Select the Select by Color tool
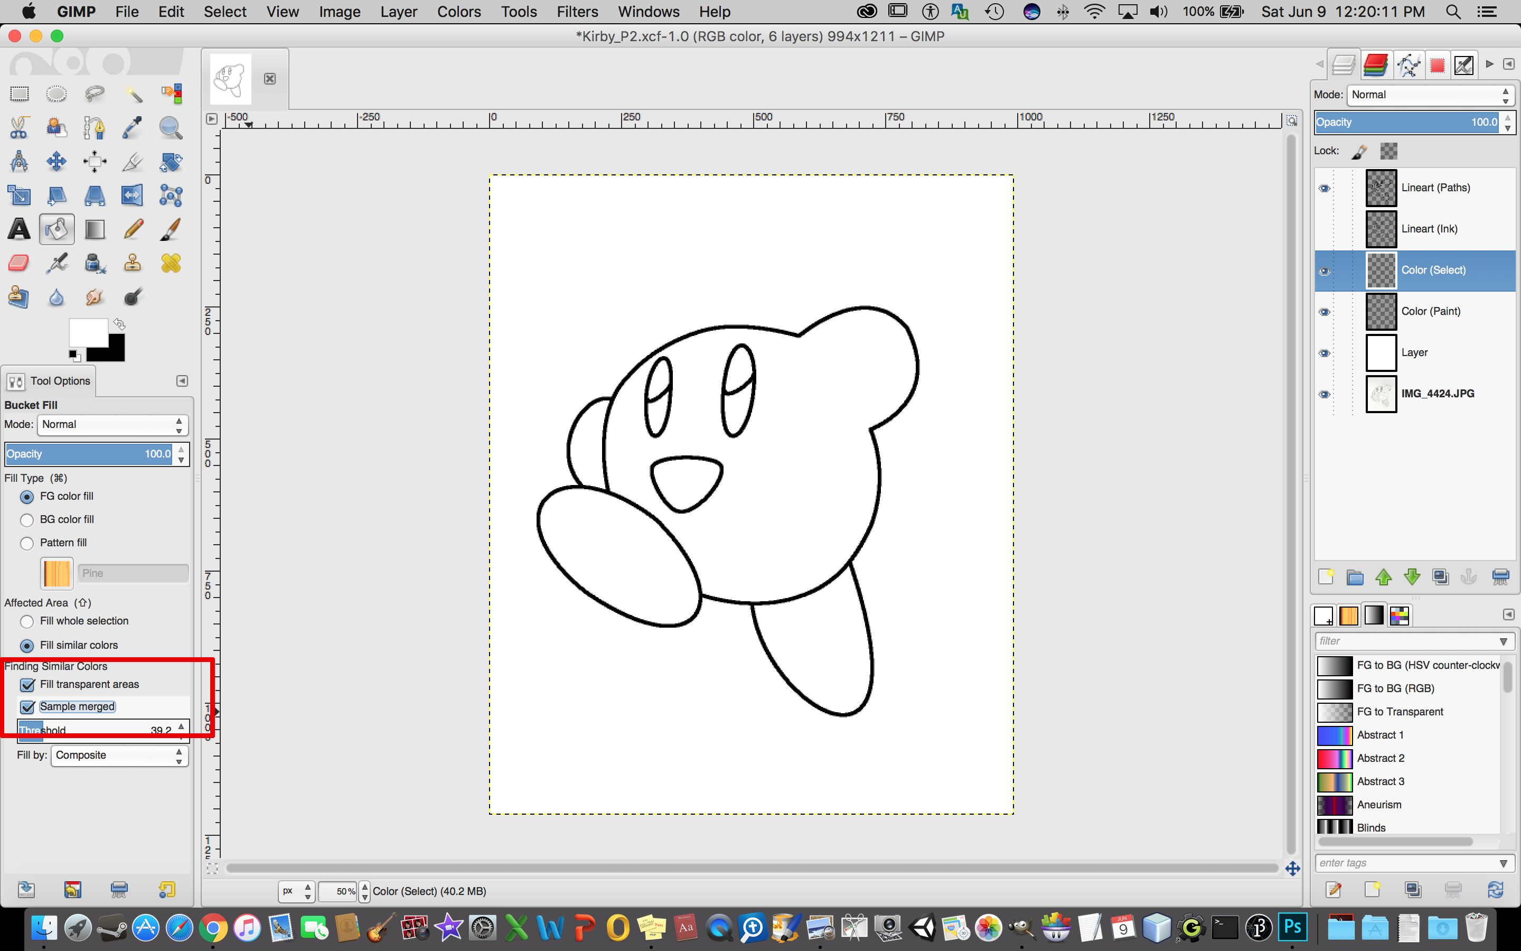The height and width of the screenshot is (951, 1521). pos(171,95)
